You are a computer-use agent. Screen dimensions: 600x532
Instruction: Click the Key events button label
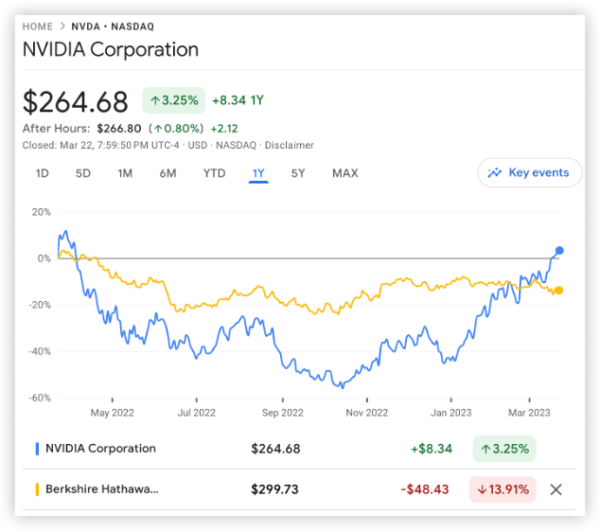(538, 173)
